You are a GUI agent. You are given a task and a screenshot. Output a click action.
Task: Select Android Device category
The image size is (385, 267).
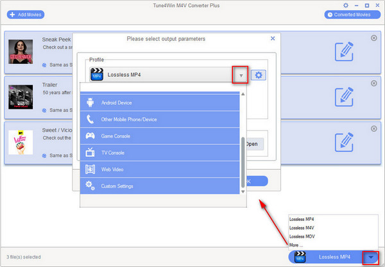point(160,102)
